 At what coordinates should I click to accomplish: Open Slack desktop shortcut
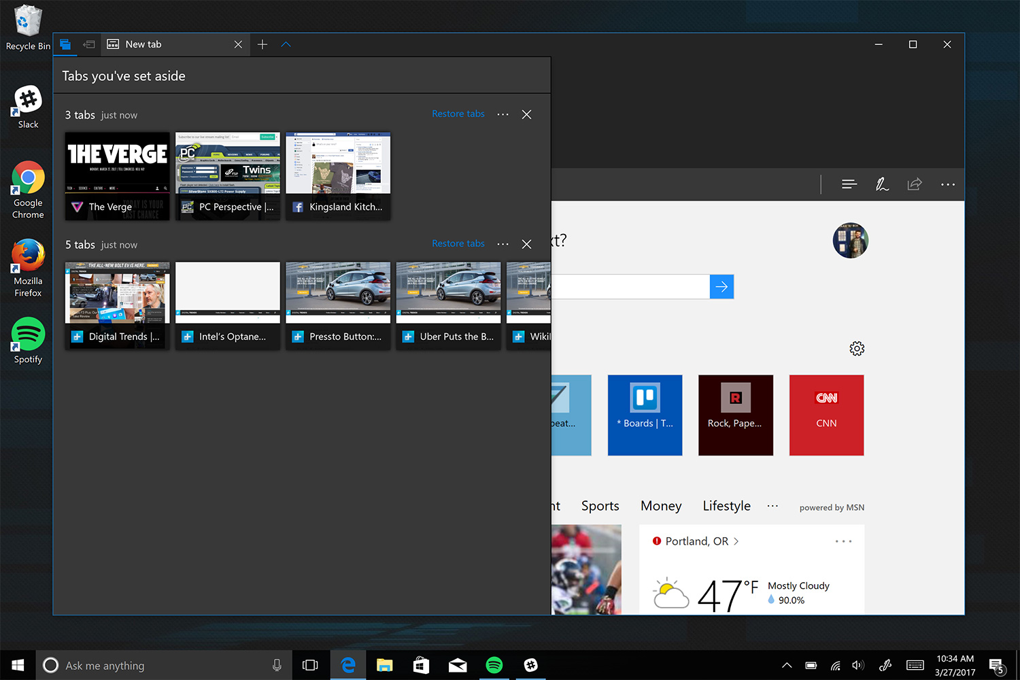28,107
